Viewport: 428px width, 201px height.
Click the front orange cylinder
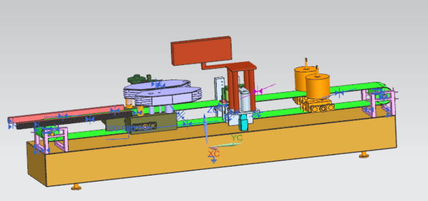(318, 86)
